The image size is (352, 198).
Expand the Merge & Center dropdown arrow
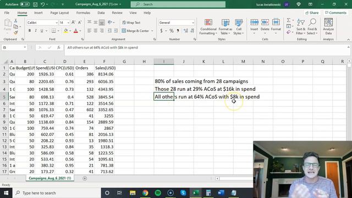tap(152, 31)
